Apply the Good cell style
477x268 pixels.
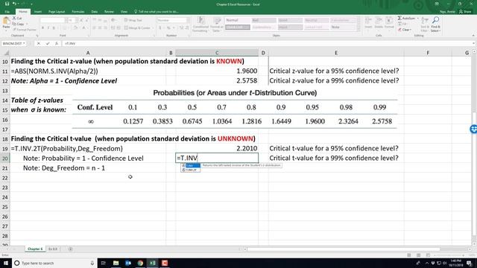tap(290, 20)
